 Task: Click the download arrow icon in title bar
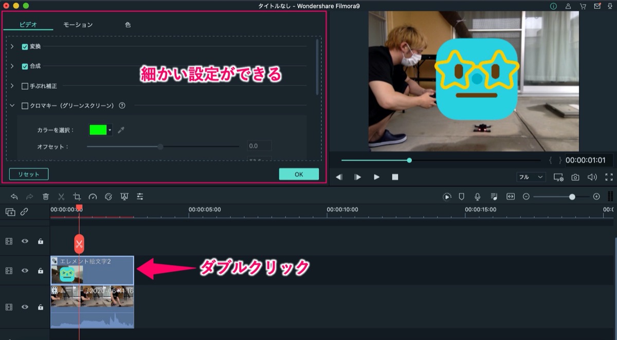click(x=610, y=6)
